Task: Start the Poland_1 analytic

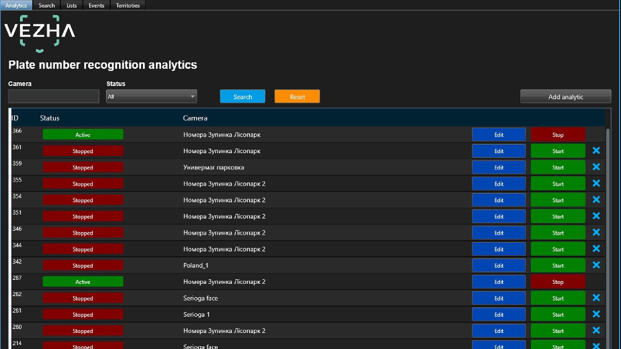Action: pyautogui.click(x=558, y=266)
